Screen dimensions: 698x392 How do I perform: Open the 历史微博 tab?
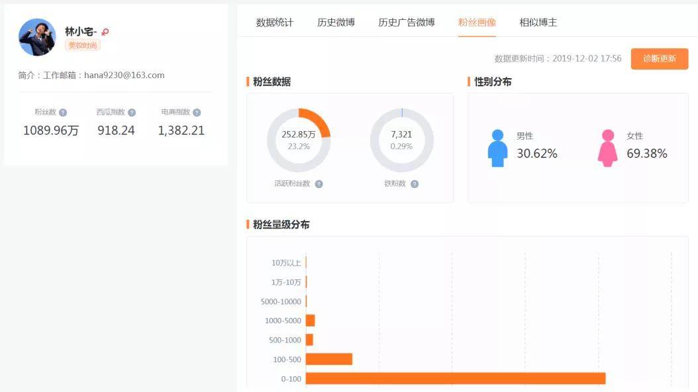(x=338, y=22)
